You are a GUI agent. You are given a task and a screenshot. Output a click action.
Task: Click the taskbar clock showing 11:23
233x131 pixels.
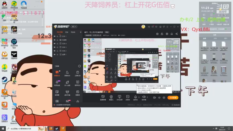pyautogui.click(x=222, y=128)
